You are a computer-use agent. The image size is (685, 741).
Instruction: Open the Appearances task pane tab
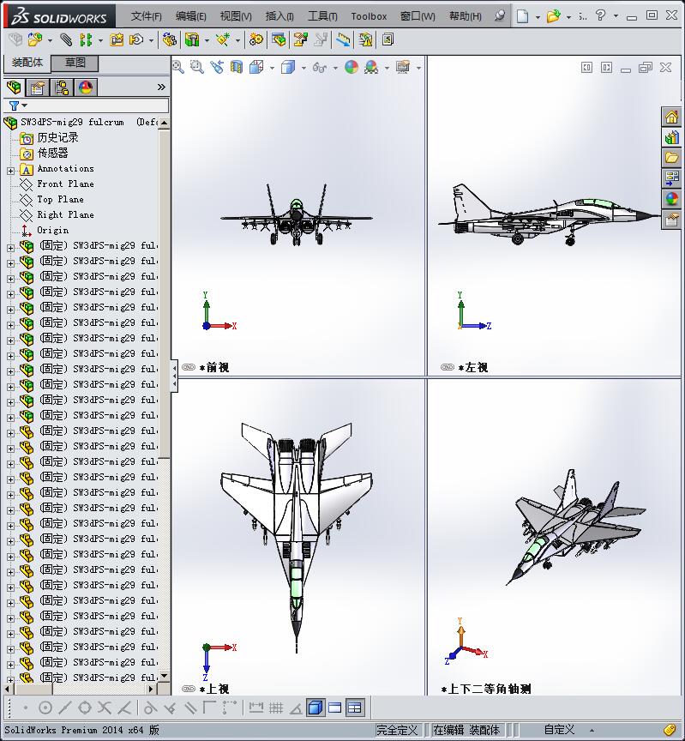(671, 198)
